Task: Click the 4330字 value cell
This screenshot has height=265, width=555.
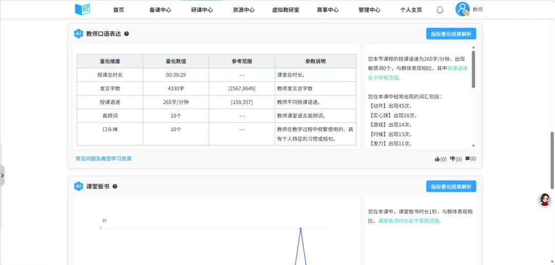Action: coord(176,89)
